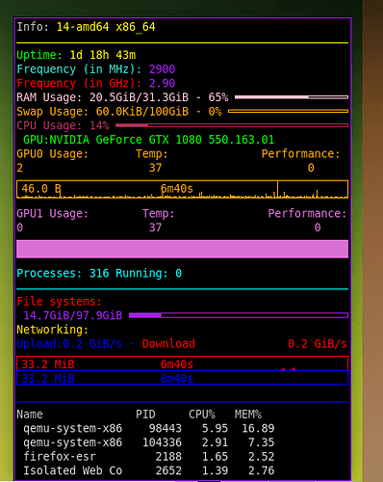
Task: Click the GPU0 graph labeled 46.0 B
Action: pos(182,189)
